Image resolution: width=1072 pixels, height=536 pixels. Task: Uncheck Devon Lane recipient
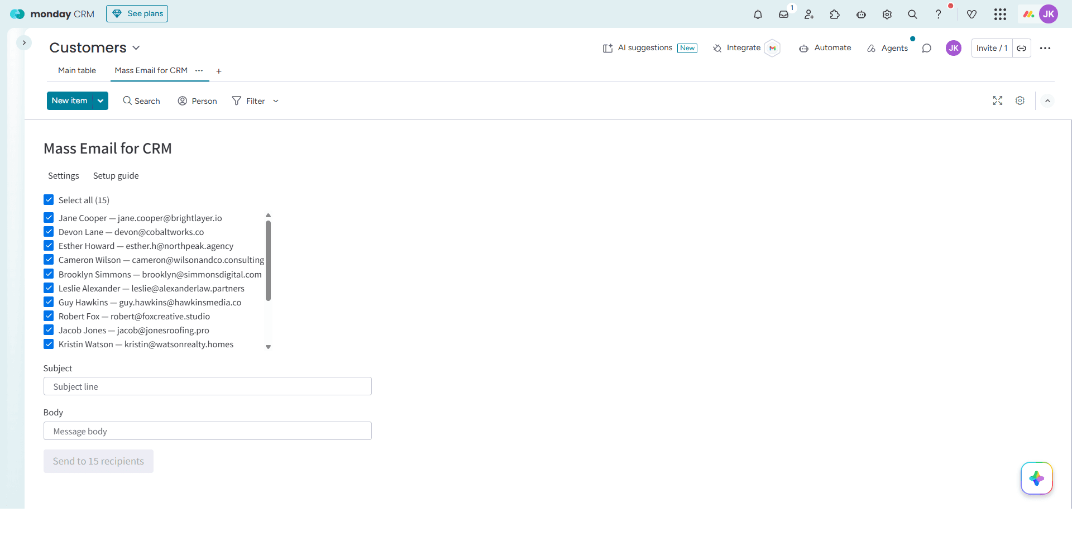coord(49,232)
